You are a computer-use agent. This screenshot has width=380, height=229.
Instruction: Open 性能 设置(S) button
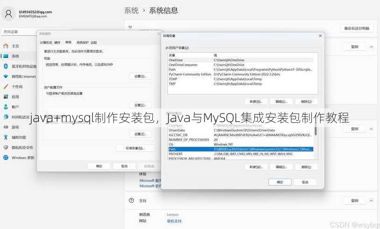(141, 76)
